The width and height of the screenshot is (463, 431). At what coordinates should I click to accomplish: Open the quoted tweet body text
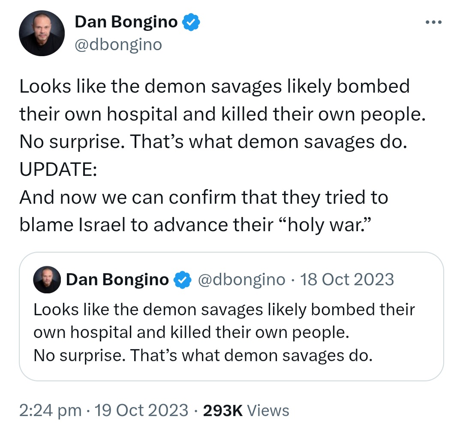click(x=224, y=332)
